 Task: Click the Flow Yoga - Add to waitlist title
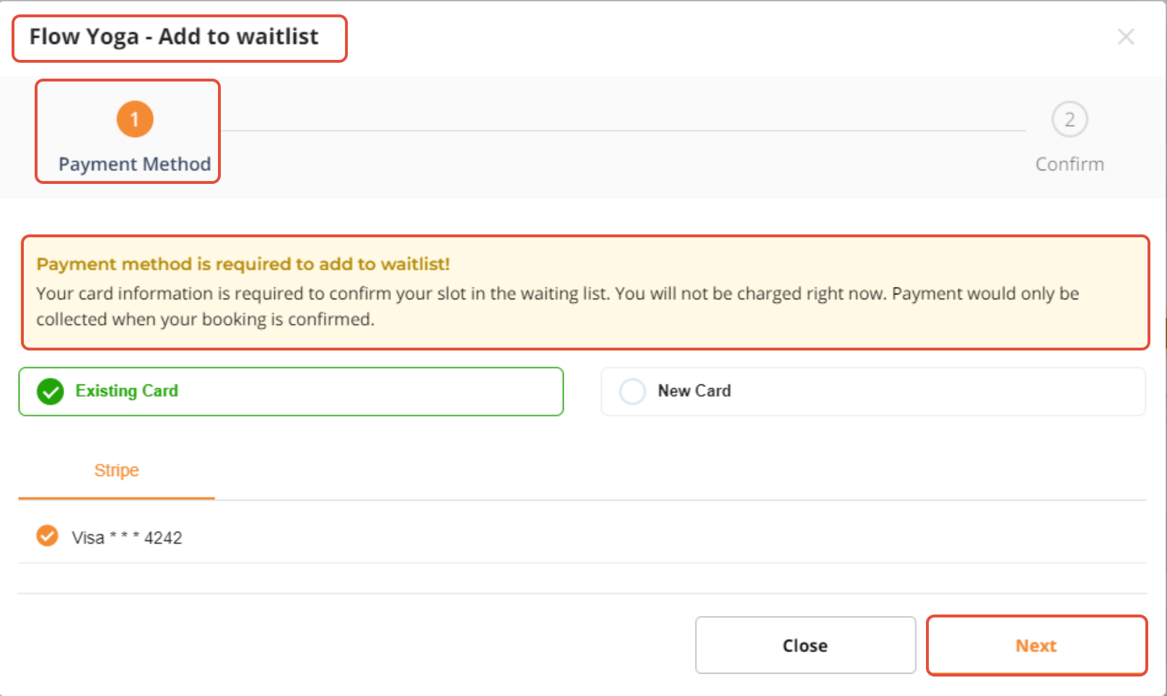point(174,37)
